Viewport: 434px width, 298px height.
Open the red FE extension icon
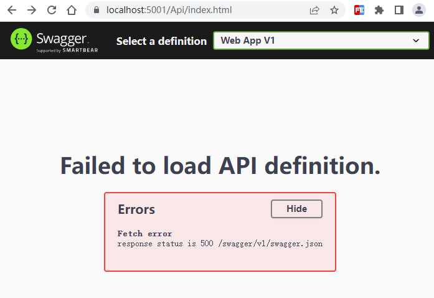click(359, 10)
